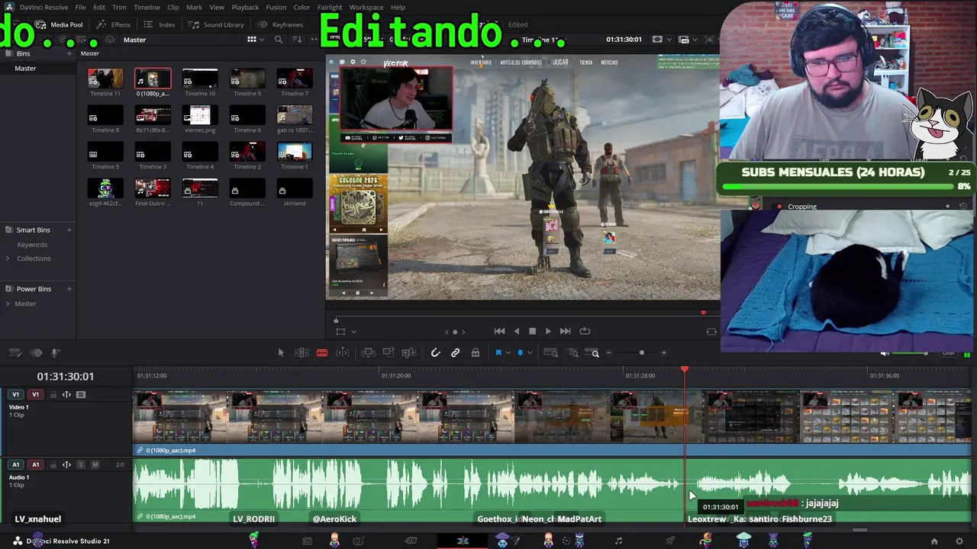Image resolution: width=977 pixels, height=549 pixels.
Task: Open the Keyframes panel
Action: pos(281,24)
